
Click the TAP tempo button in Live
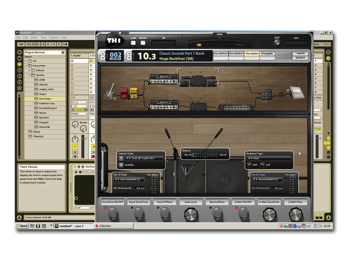coord(21,44)
